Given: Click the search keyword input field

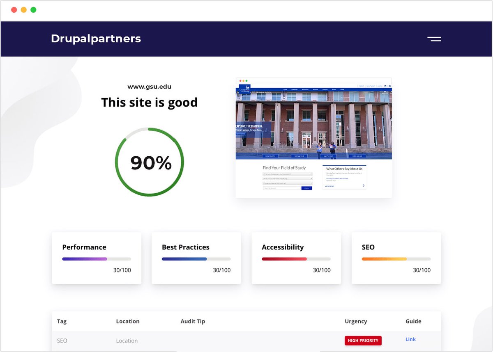Looking at the screenshot, I should tap(281, 187).
